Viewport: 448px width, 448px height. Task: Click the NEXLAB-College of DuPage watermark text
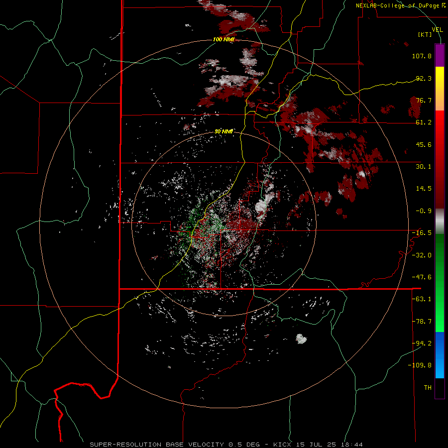[401, 5]
